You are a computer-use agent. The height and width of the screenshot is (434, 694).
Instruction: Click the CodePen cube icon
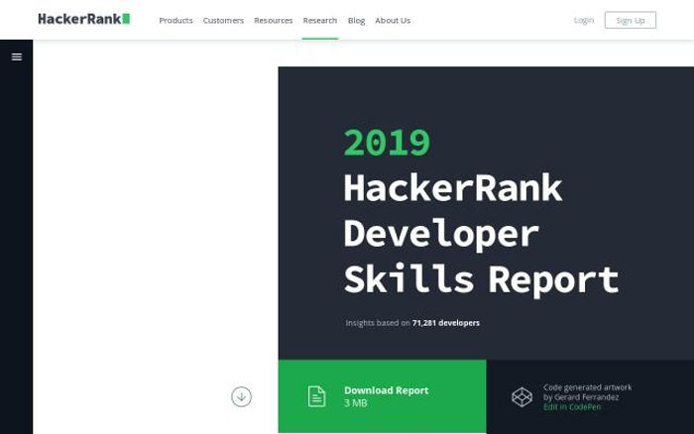click(521, 396)
